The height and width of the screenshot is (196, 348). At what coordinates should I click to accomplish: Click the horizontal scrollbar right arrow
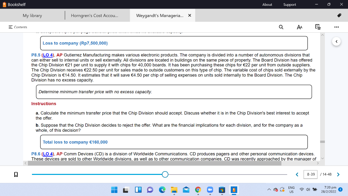pos(318,163)
